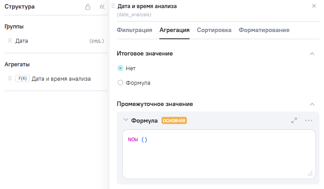Click drag handle next to Дата group
This screenshot has width=324, height=189.
(10, 41)
